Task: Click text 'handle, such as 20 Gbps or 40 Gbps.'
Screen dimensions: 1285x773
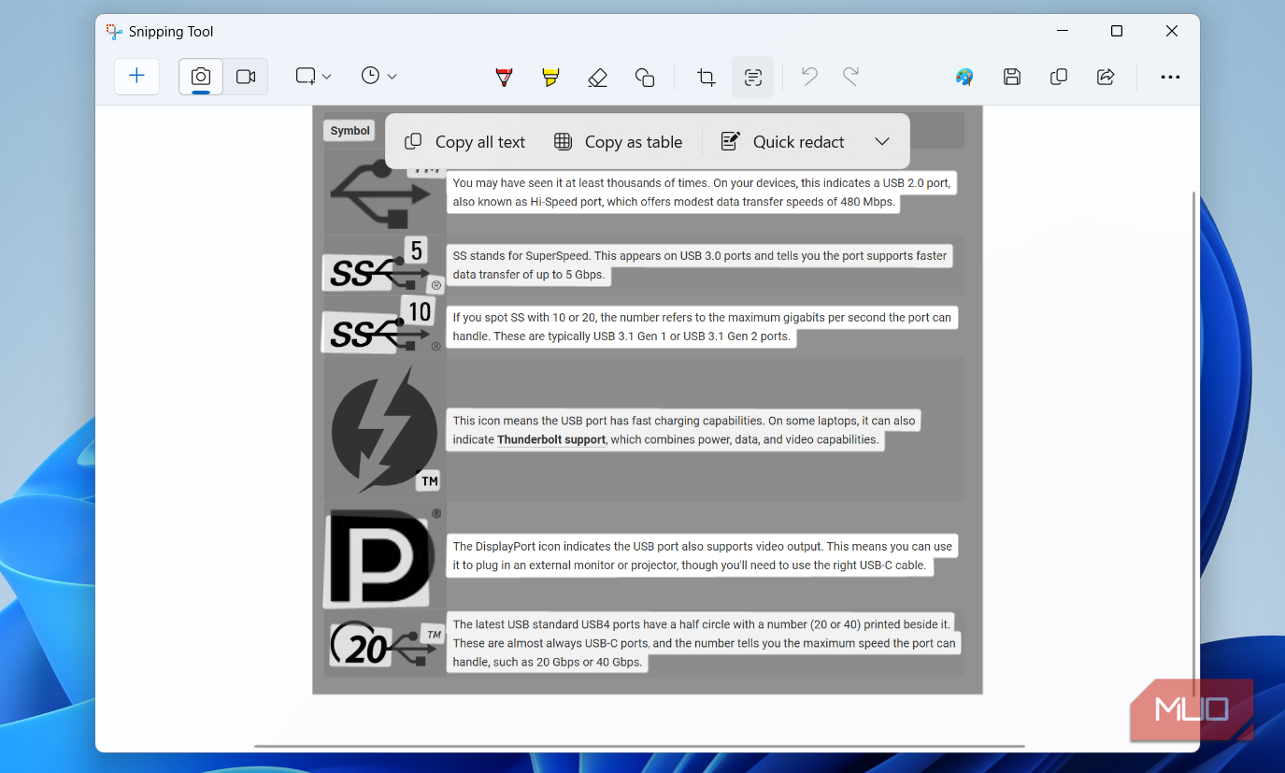Action: pyautogui.click(x=548, y=662)
